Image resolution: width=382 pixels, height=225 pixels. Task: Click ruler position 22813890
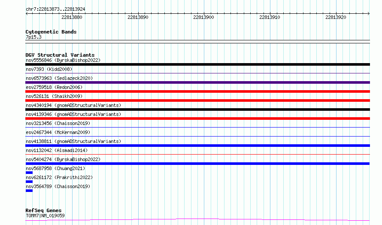(138, 17)
